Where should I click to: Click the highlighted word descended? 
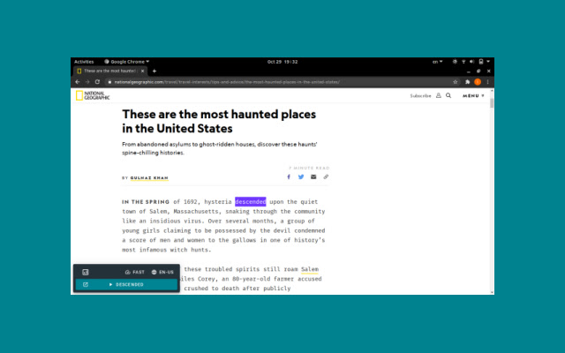tap(251, 202)
